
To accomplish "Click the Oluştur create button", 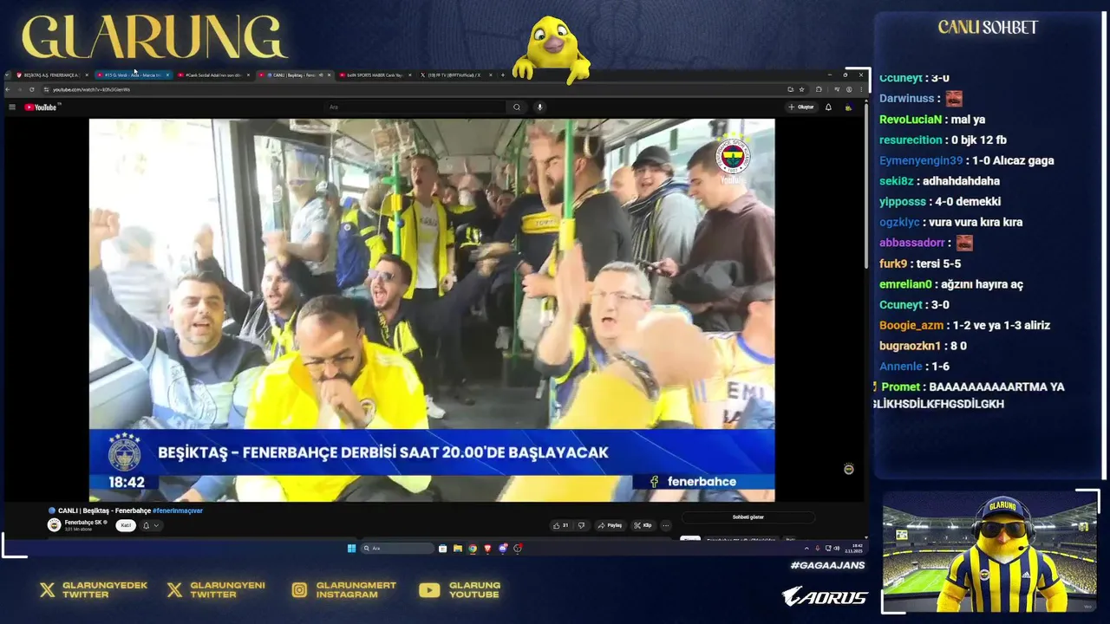I will 801,107.
